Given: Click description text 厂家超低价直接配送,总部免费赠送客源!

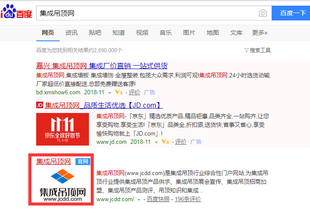Looking at the screenshot, I should click(86, 84).
